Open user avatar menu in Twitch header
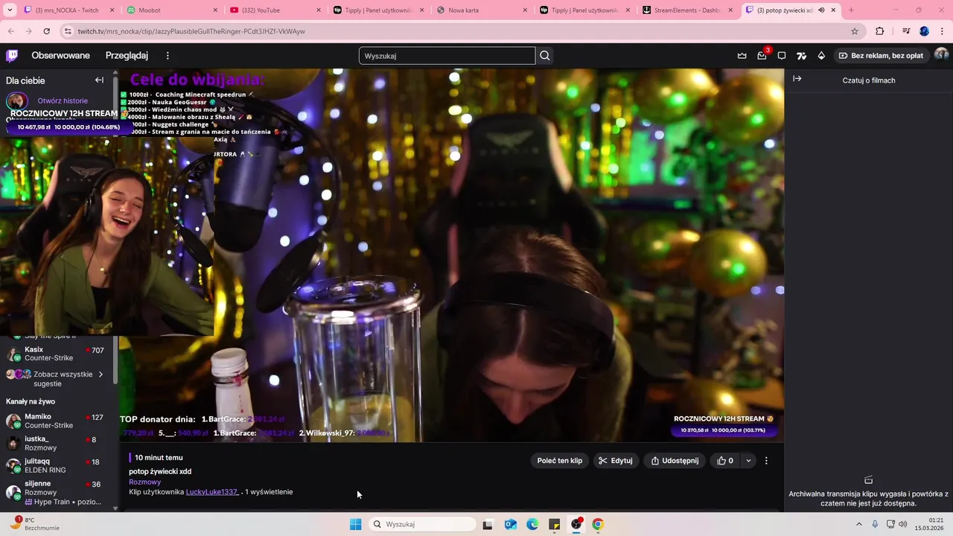953x536 pixels. point(941,55)
